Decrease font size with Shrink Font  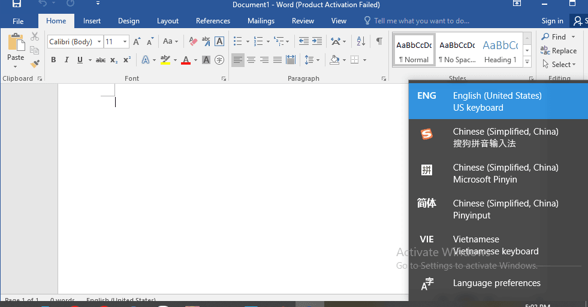(x=150, y=41)
